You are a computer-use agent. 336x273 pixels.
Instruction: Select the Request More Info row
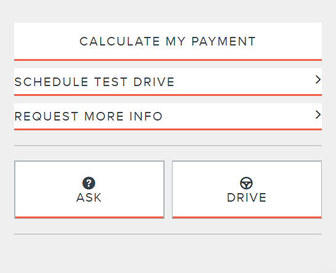pos(168,117)
